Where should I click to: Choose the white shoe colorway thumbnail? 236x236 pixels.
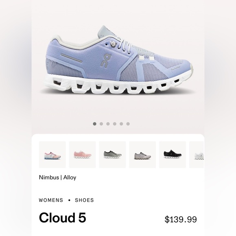tap(197, 155)
